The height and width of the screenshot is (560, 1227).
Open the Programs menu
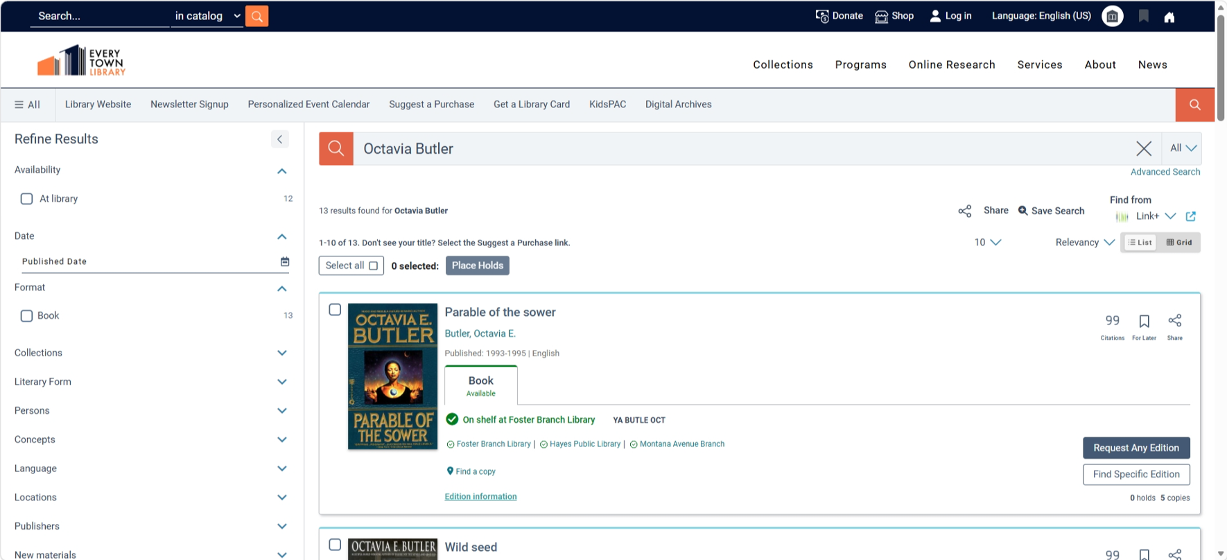point(860,64)
